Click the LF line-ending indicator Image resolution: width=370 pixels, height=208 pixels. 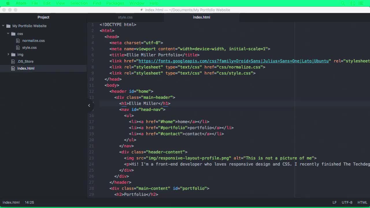334,202
